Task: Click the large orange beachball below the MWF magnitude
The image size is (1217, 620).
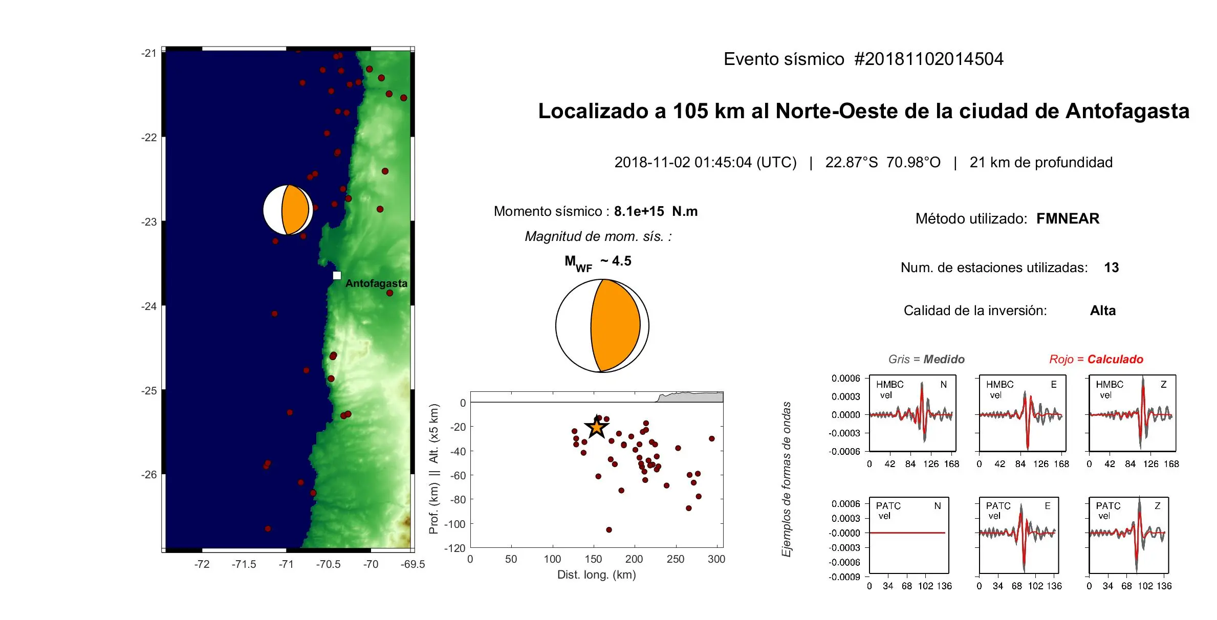Action: [602, 326]
